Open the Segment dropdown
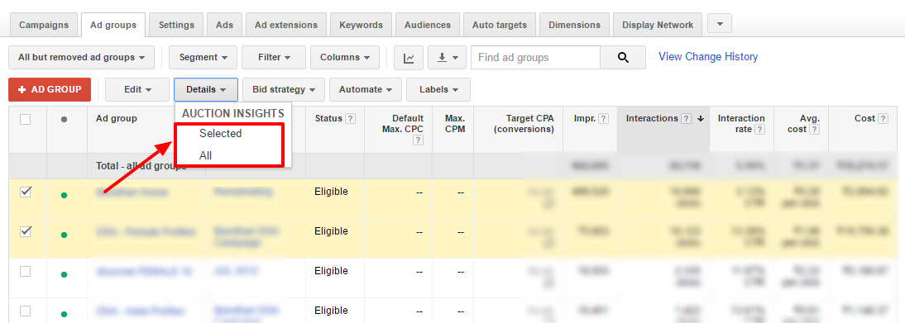 (204, 58)
